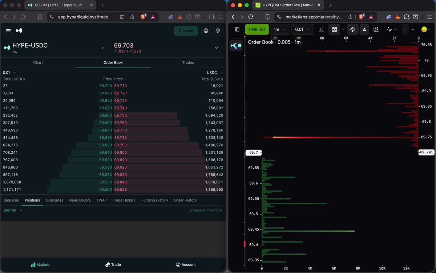This screenshot has width=436, height=273.
Task: Open dropdown arrow beside pulse waveform icon
Action: [x=396, y=29]
